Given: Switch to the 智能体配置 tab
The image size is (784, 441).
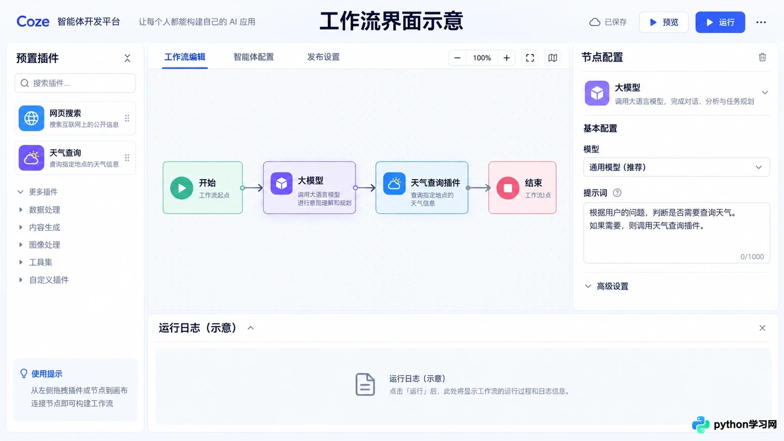Looking at the screenshot, I should [x=254, y=57].
